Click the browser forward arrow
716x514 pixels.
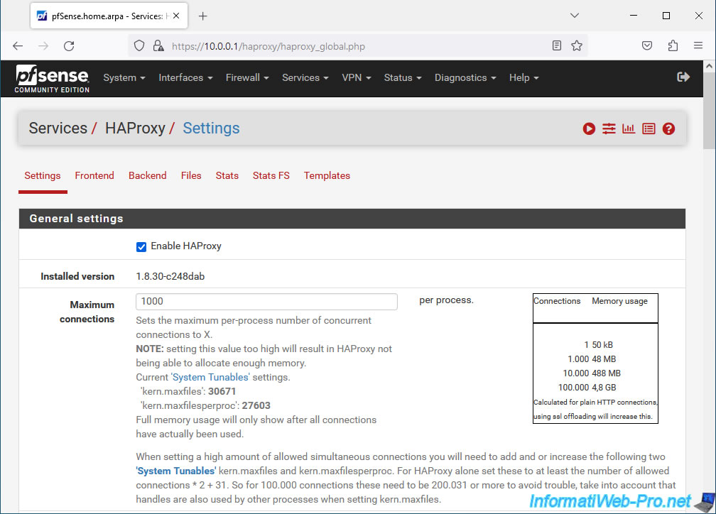point(43,46)
